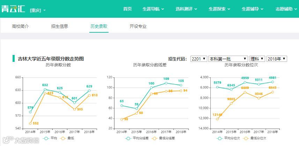Open the 2018年 year dropdown
Image resolution: width=299 pixels, height=146 pixels.
coord(277,59)
